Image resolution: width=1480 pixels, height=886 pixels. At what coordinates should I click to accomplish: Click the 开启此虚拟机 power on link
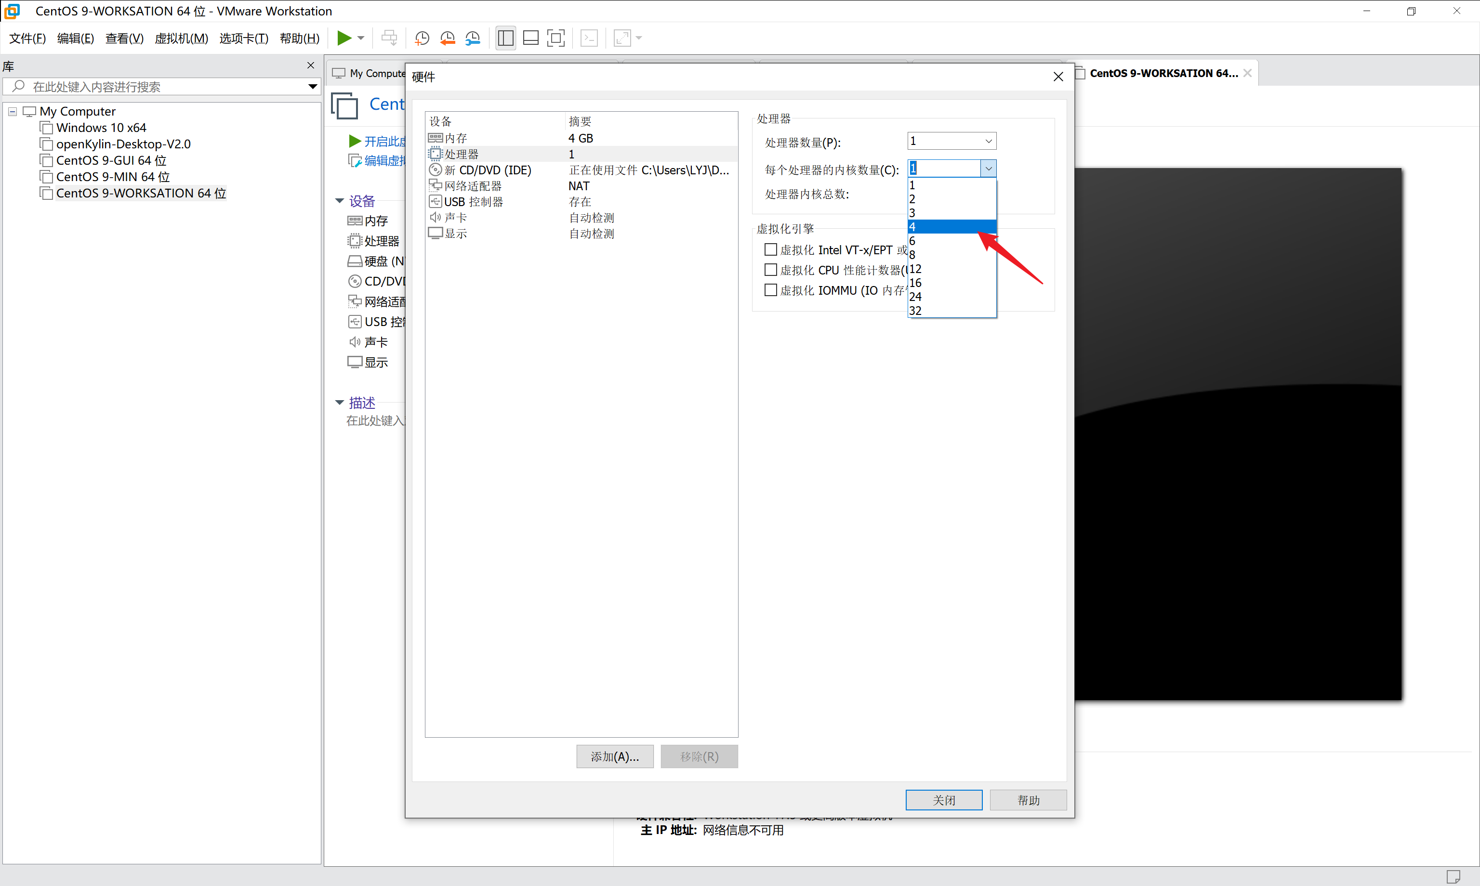coord(385,142)
